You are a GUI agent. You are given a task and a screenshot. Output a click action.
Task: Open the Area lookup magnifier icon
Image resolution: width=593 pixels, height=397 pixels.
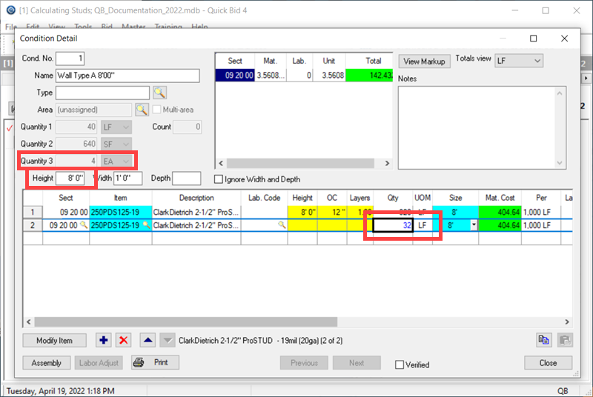(142, 110)
